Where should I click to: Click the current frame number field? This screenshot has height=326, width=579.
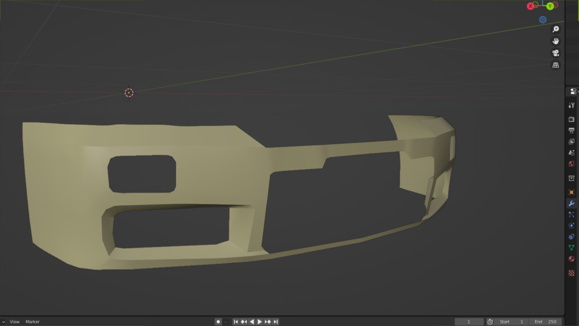click(x=469, y=322)
